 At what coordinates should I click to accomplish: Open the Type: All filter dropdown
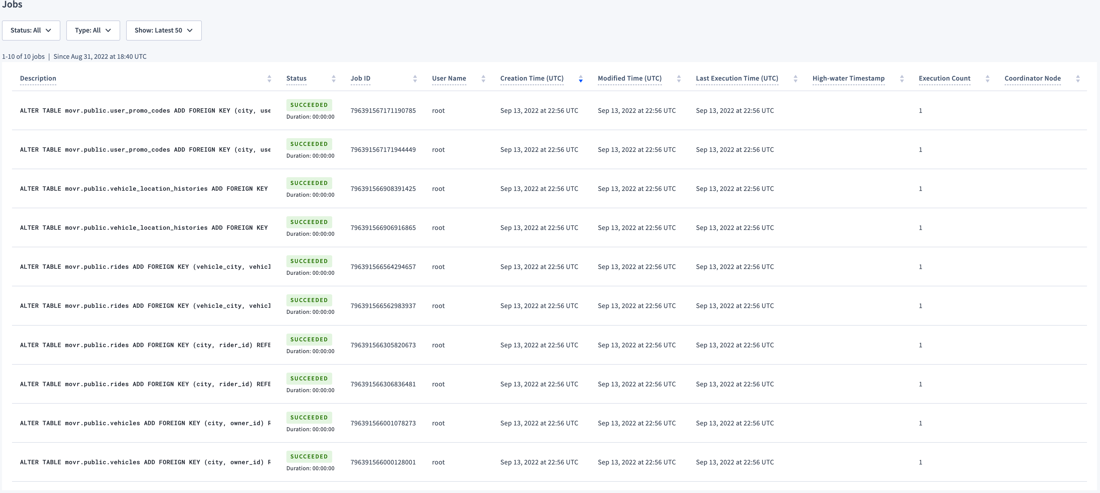[x=93, y=30]
